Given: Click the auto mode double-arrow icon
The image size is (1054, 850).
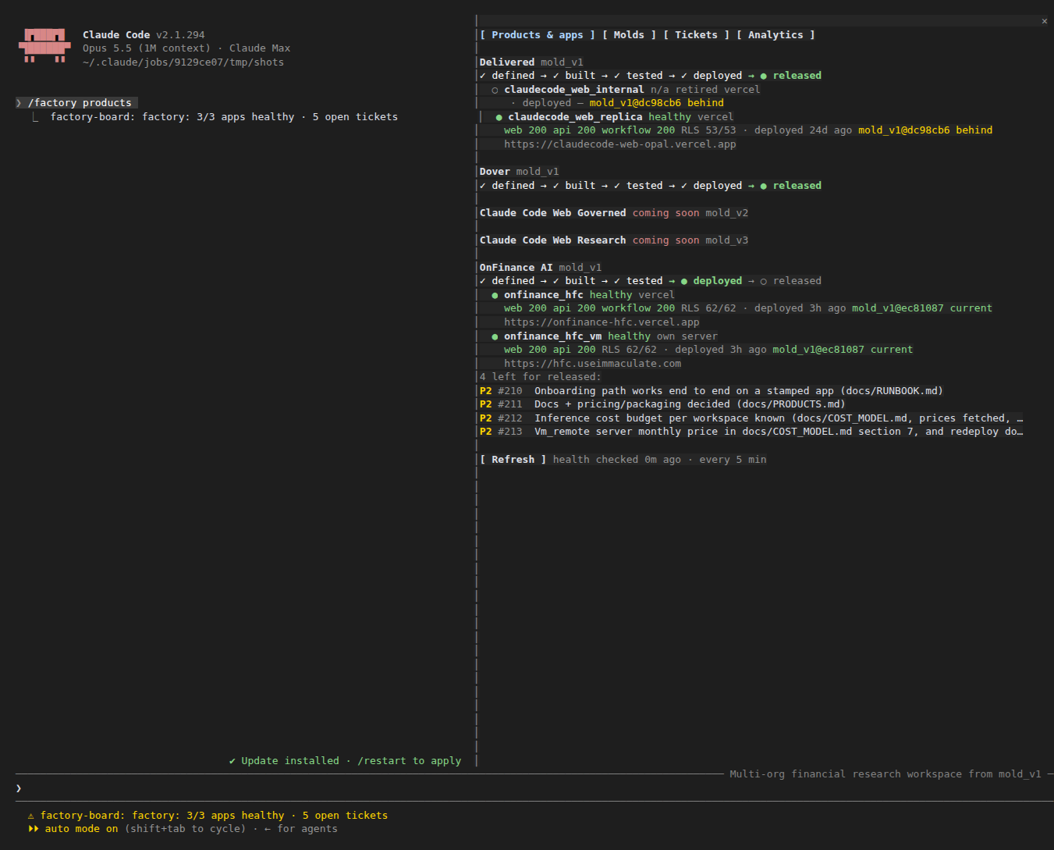Looking at the screenshot, I should [34, 829].
